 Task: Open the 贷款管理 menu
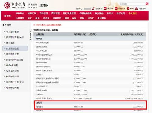click(x=55, y=13)
